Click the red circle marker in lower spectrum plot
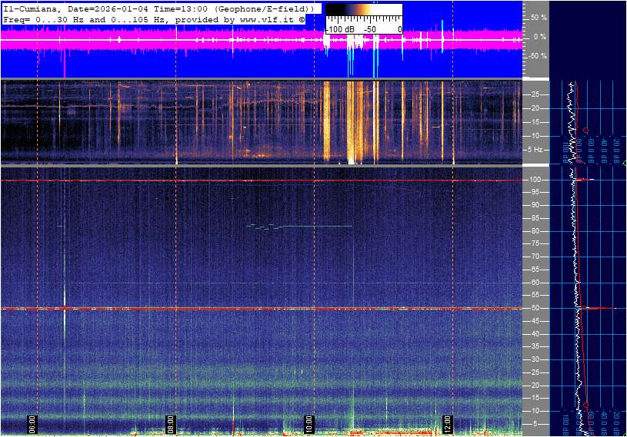The image size is (627, 437). click(586, 405)
